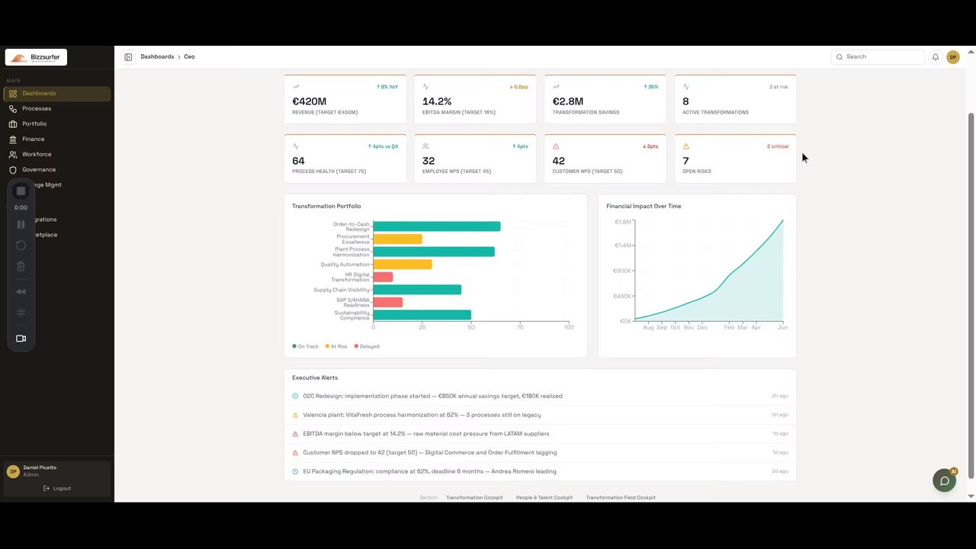
Task: Open the Open Risks card
Action: [735, 159]
